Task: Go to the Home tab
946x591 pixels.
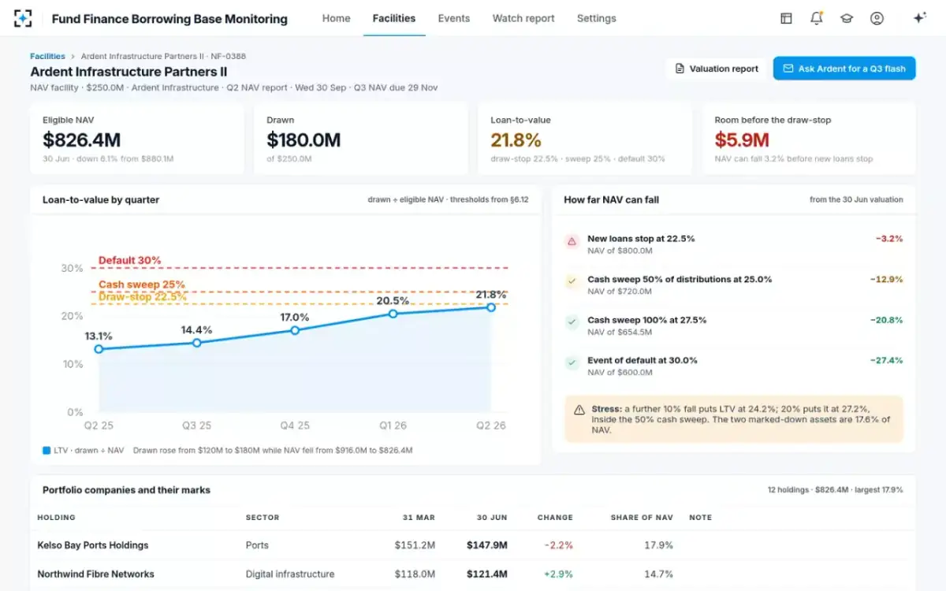Action: pos(336,18)
